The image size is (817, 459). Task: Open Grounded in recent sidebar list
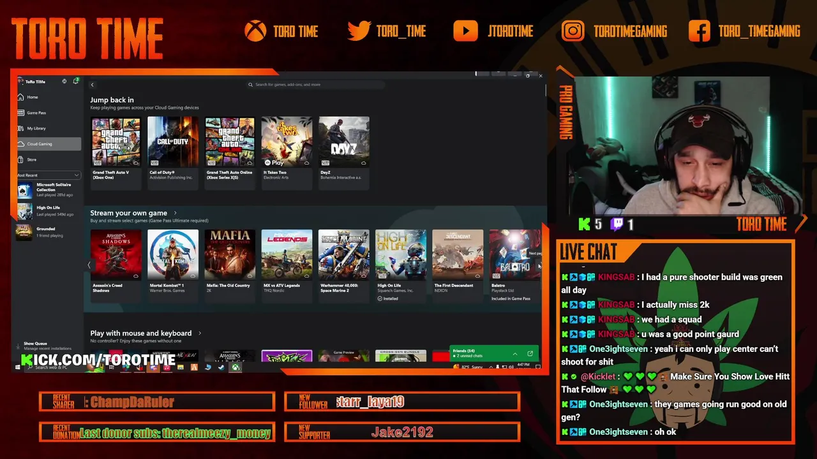click(x=49, y=232)
